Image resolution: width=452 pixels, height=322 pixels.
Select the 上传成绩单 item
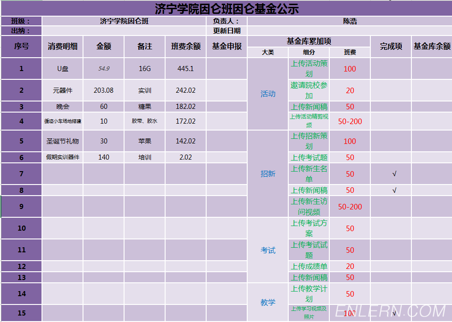click(x=309, y=266)
